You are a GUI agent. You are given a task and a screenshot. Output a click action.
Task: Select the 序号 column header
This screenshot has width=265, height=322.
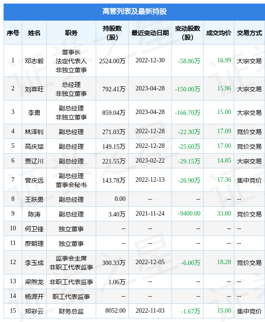click(13, 33)
